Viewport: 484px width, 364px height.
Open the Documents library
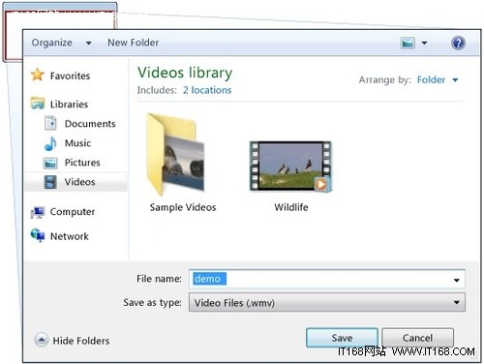pos(90,124)
